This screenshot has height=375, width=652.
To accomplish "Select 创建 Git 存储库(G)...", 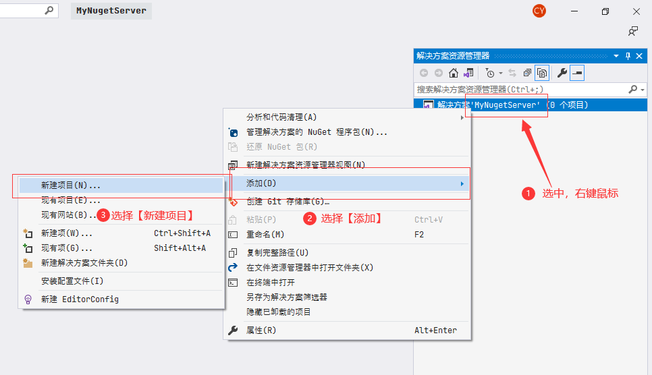I will 346,202.
